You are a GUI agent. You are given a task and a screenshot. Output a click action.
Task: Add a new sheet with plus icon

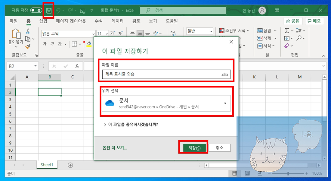point(70,165)
